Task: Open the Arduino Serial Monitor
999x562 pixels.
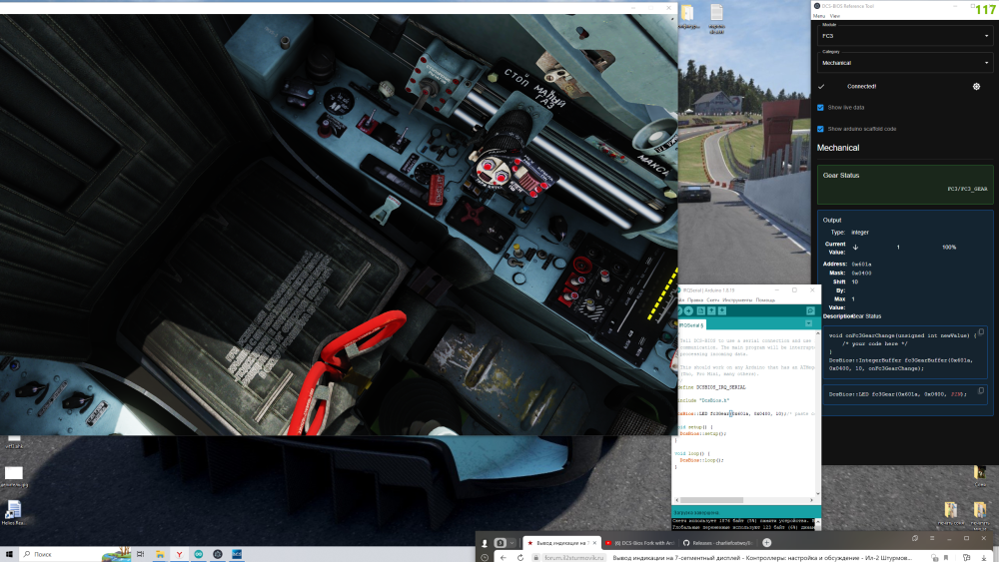Action: tap(811, 311)
